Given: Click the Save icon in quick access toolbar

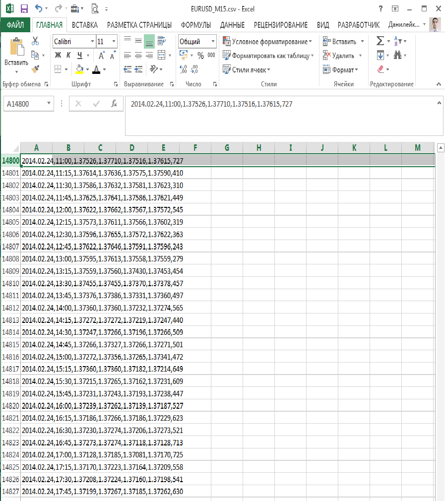Looking at the screenshot, I should (24, 8).
